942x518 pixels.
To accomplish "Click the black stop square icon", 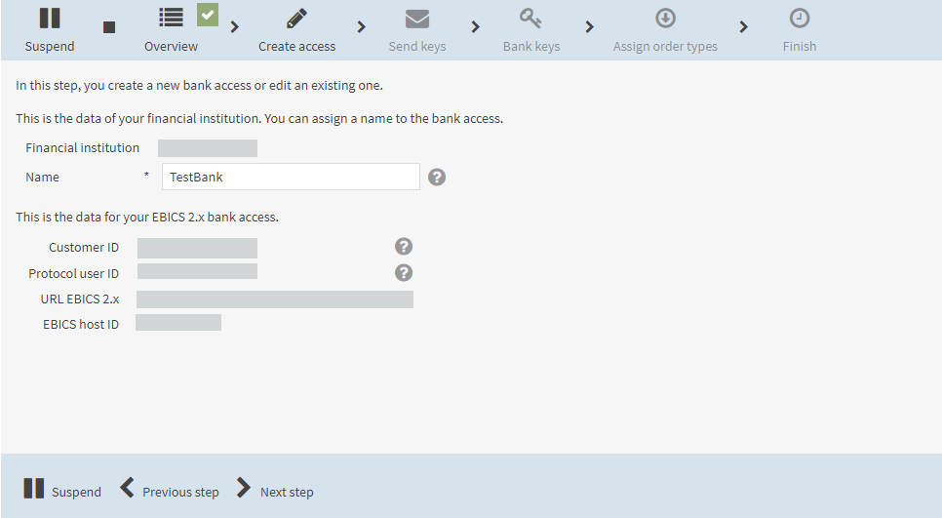I will pyautogui.click(x=109, y=27).
